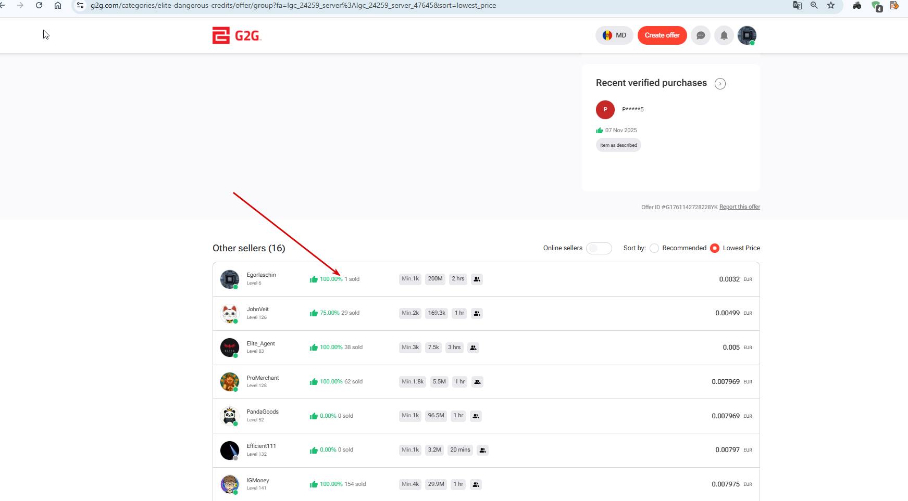Click the 3 hrs delivery tag
This screenshot has width=908, height=501.
454,348
